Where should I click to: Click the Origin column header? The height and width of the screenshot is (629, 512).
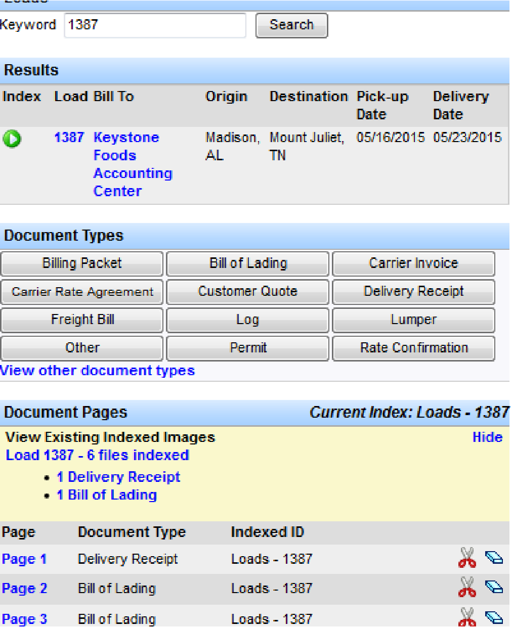(226, 97)
